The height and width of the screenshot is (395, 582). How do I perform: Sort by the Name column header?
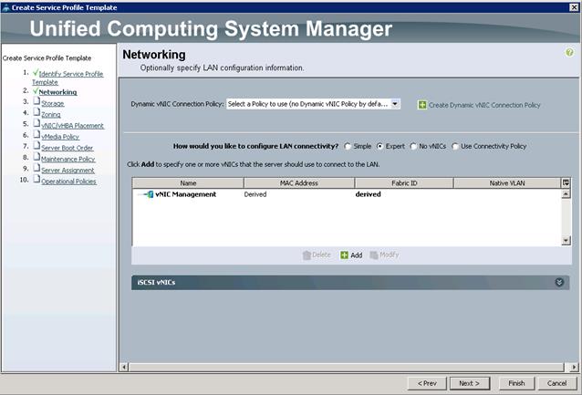188,183
